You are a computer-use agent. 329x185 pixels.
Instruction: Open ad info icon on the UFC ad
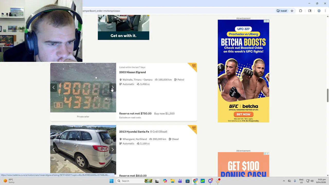(x=265, y=21)
